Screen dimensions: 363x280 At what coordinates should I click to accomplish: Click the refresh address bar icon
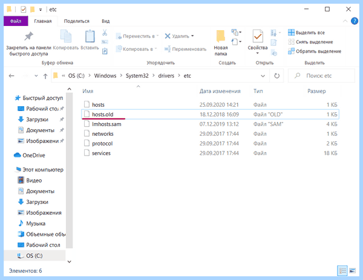point(276,75)
